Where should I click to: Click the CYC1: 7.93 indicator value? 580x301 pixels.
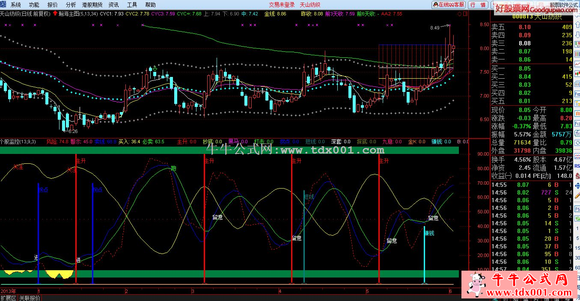click(x=112, y=14)
